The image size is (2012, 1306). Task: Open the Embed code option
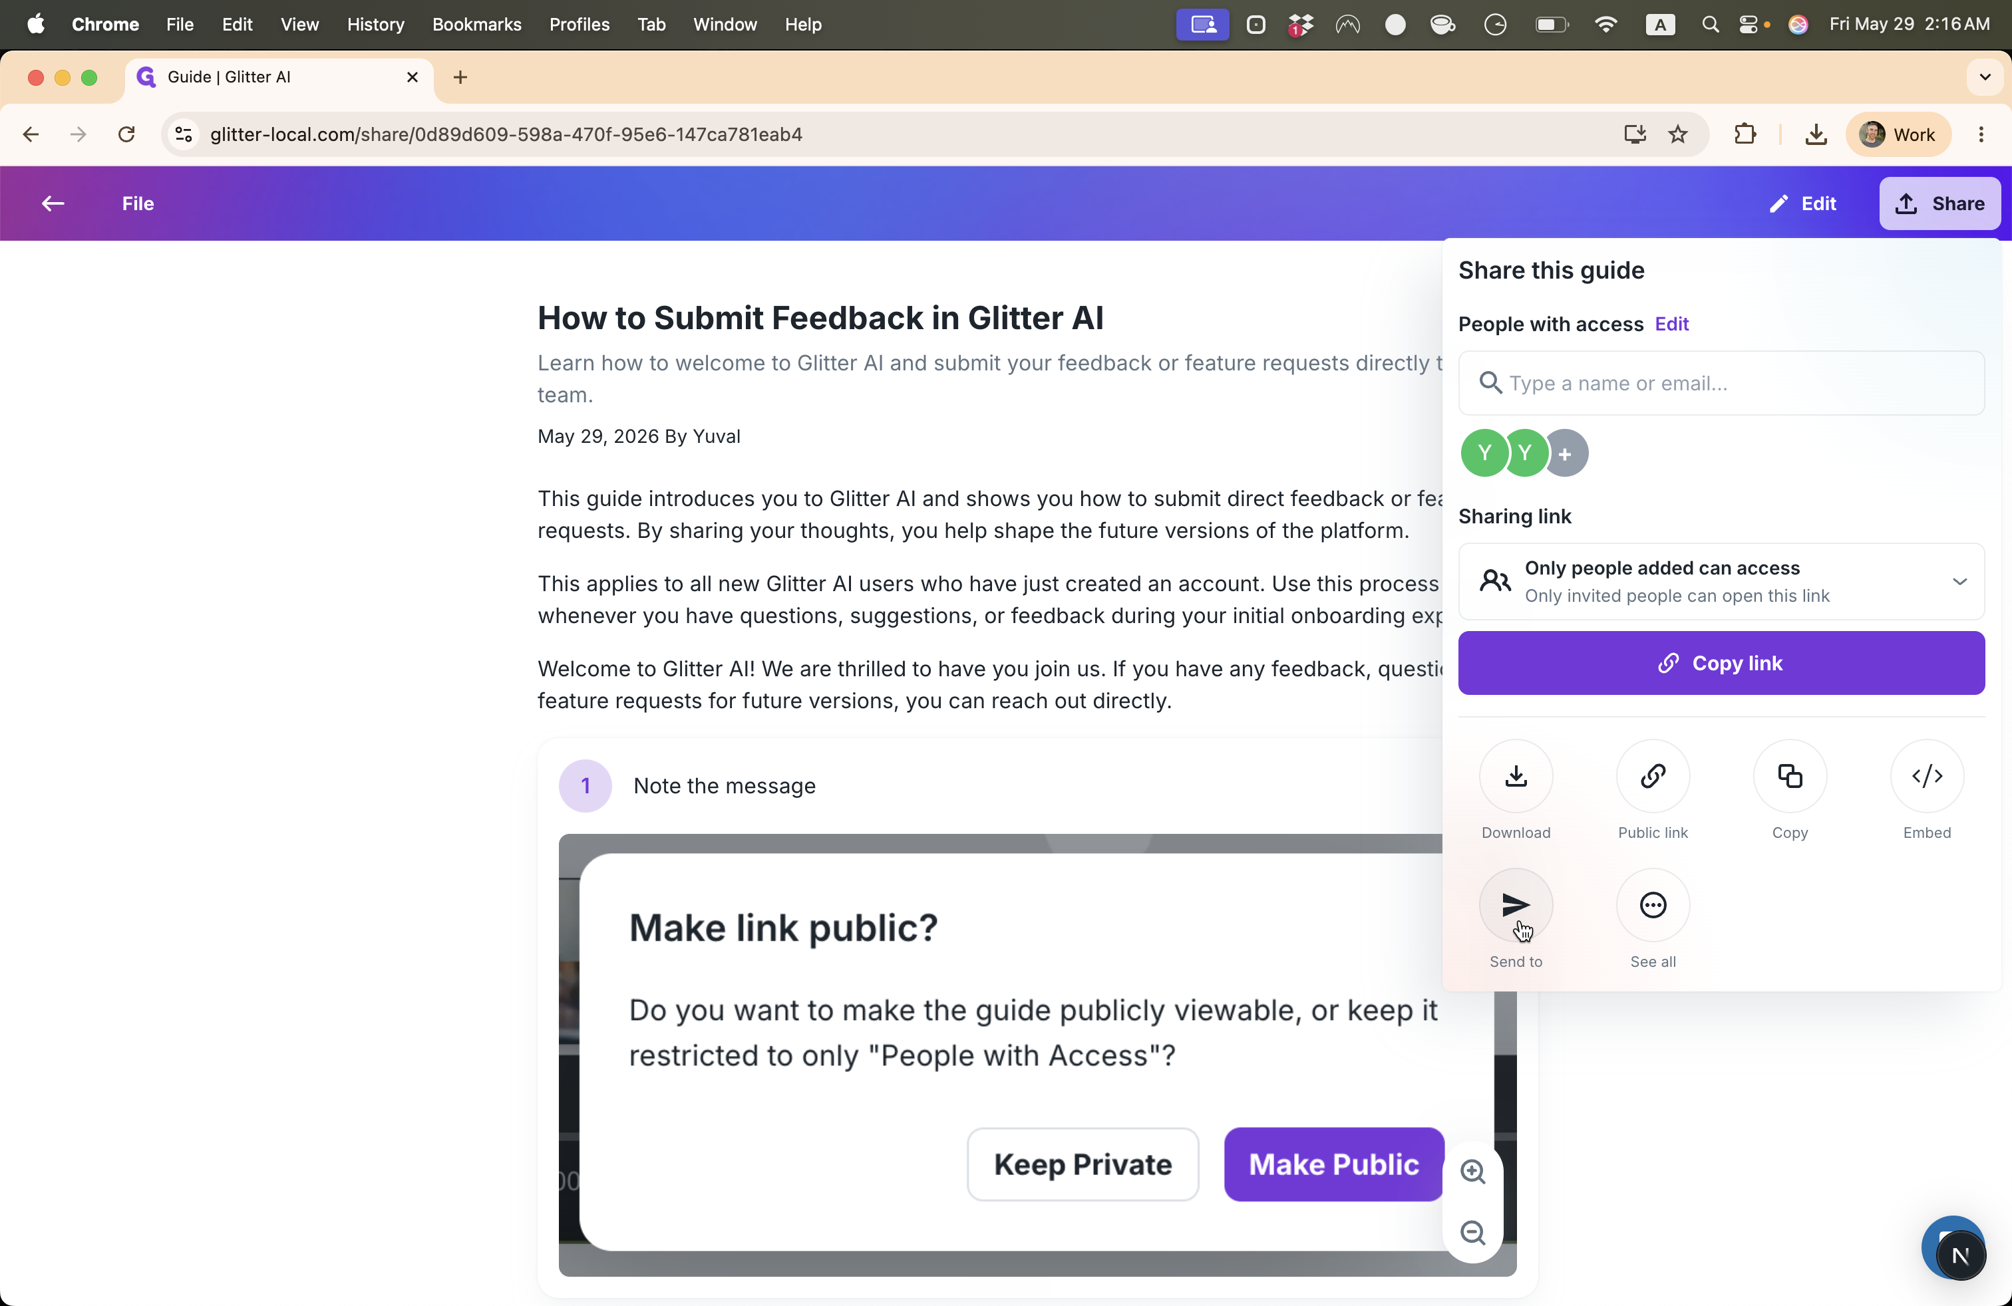(1927, 775)
